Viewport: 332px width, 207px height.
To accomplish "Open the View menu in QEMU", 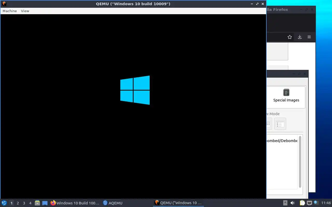I will coord(25,11).
